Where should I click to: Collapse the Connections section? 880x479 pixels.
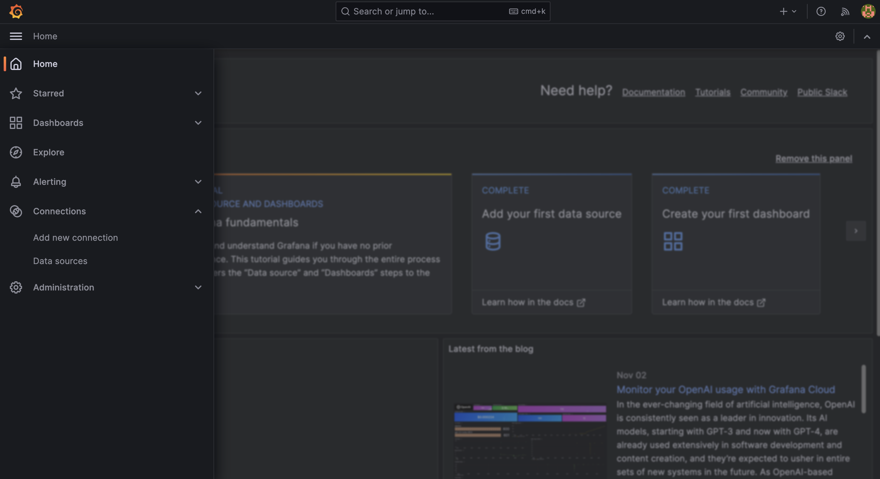pyautogui.click(x=198, y=211)
